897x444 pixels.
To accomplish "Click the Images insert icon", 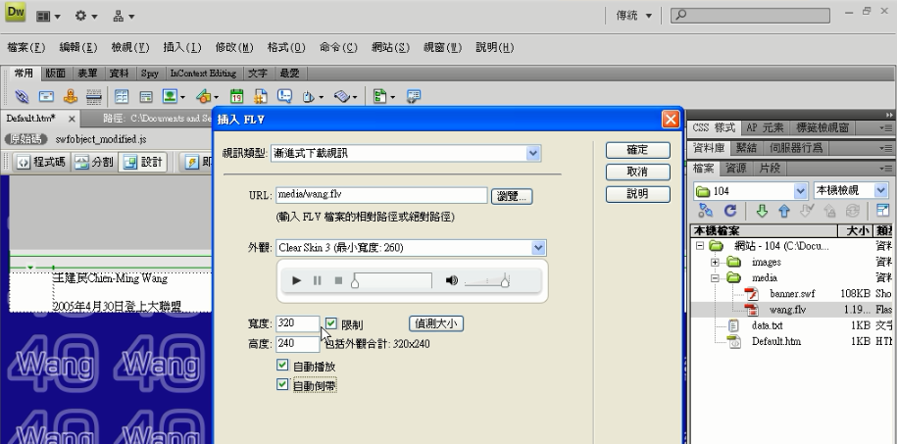I will tap(170, 96).
